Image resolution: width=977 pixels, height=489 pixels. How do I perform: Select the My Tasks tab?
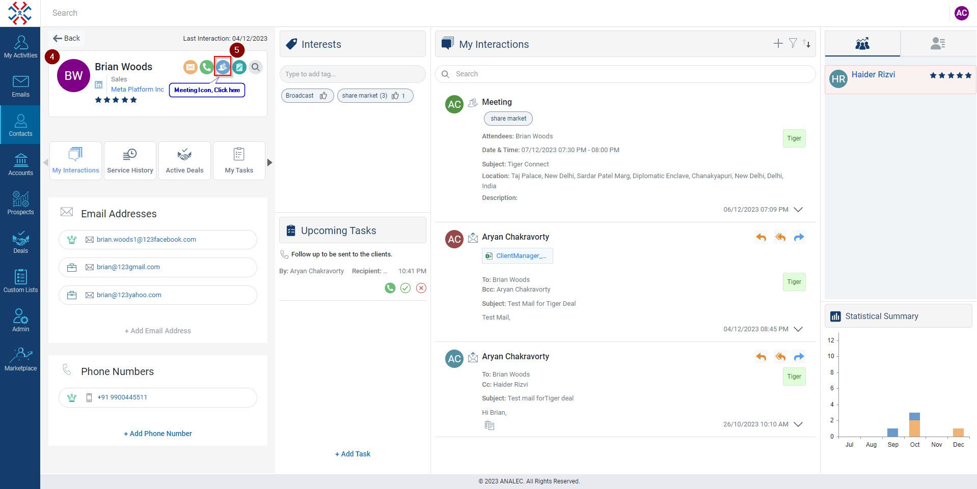[239, 161]
